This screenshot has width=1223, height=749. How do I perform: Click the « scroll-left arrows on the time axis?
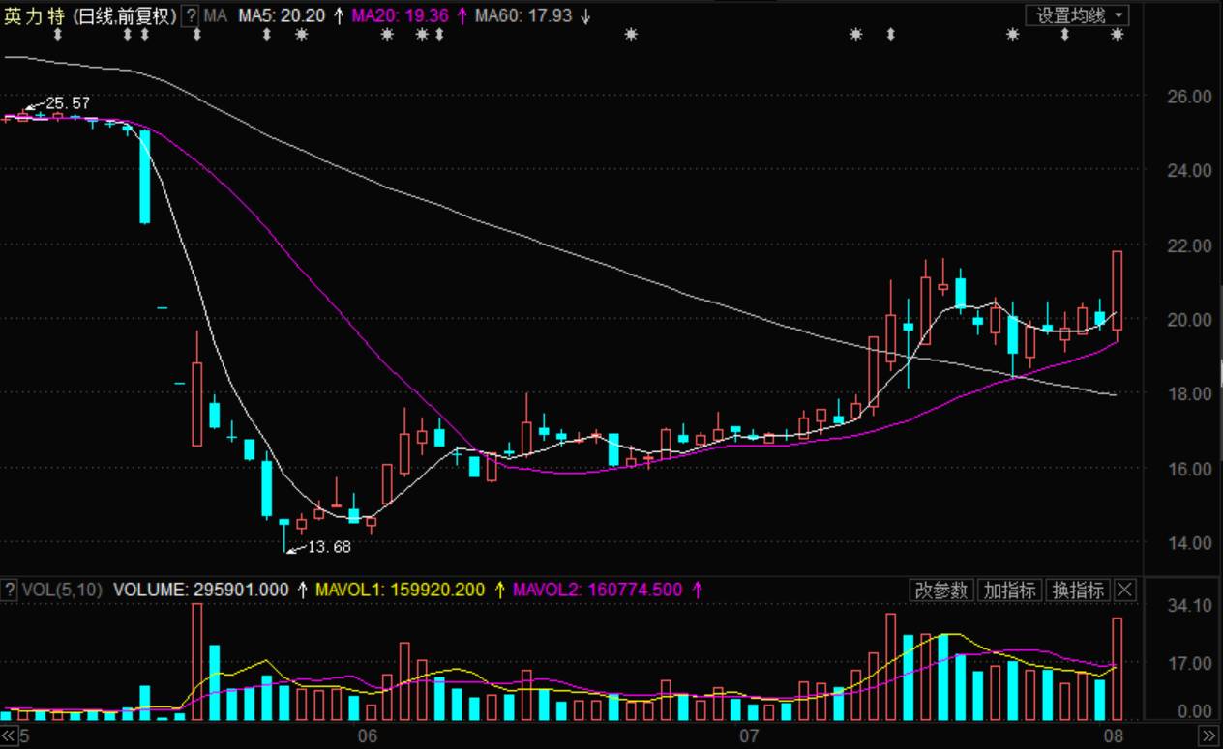click(9, 736)
